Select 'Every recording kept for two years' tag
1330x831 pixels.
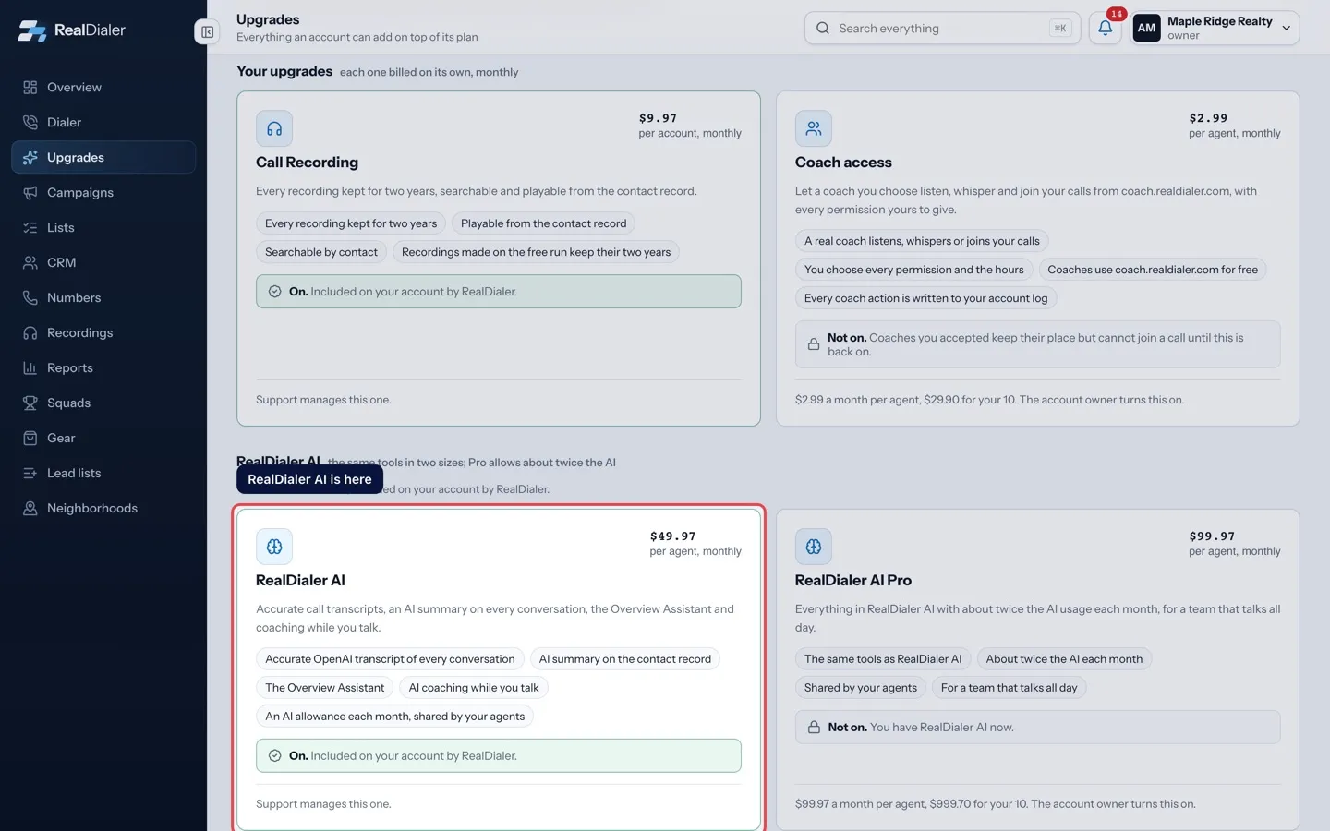coord(351,223)
